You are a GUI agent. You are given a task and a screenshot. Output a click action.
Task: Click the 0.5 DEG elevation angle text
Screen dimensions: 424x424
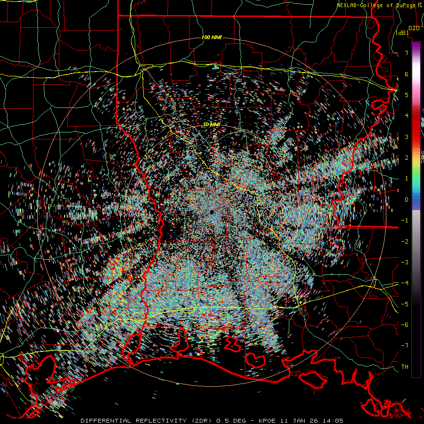point(231,421)
